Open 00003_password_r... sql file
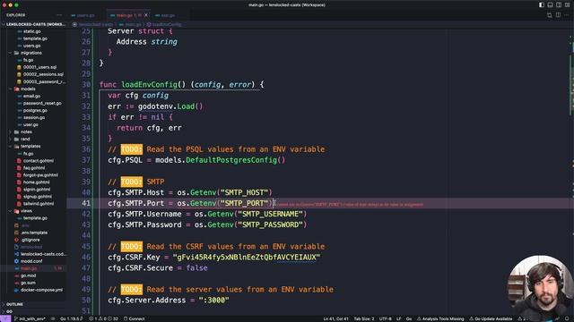 (x=43, y=81)
